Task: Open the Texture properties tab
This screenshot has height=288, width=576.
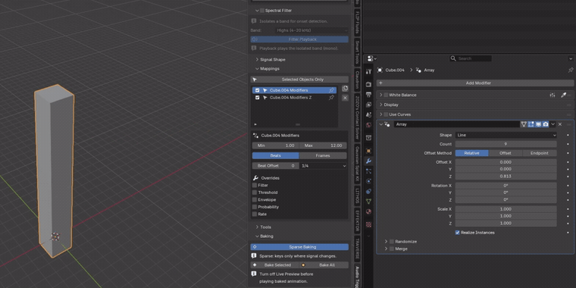Action: pos(369,224)
